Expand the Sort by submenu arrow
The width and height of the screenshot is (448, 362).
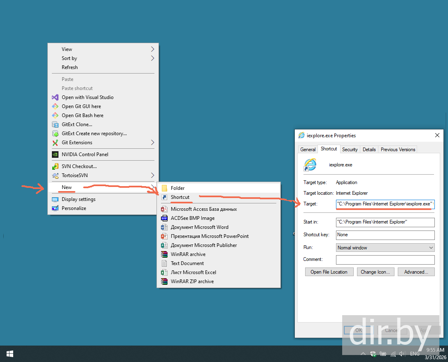click(153, 58)
